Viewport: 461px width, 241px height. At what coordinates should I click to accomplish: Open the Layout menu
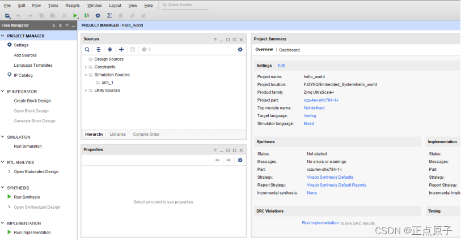click(x=115, y=5)
